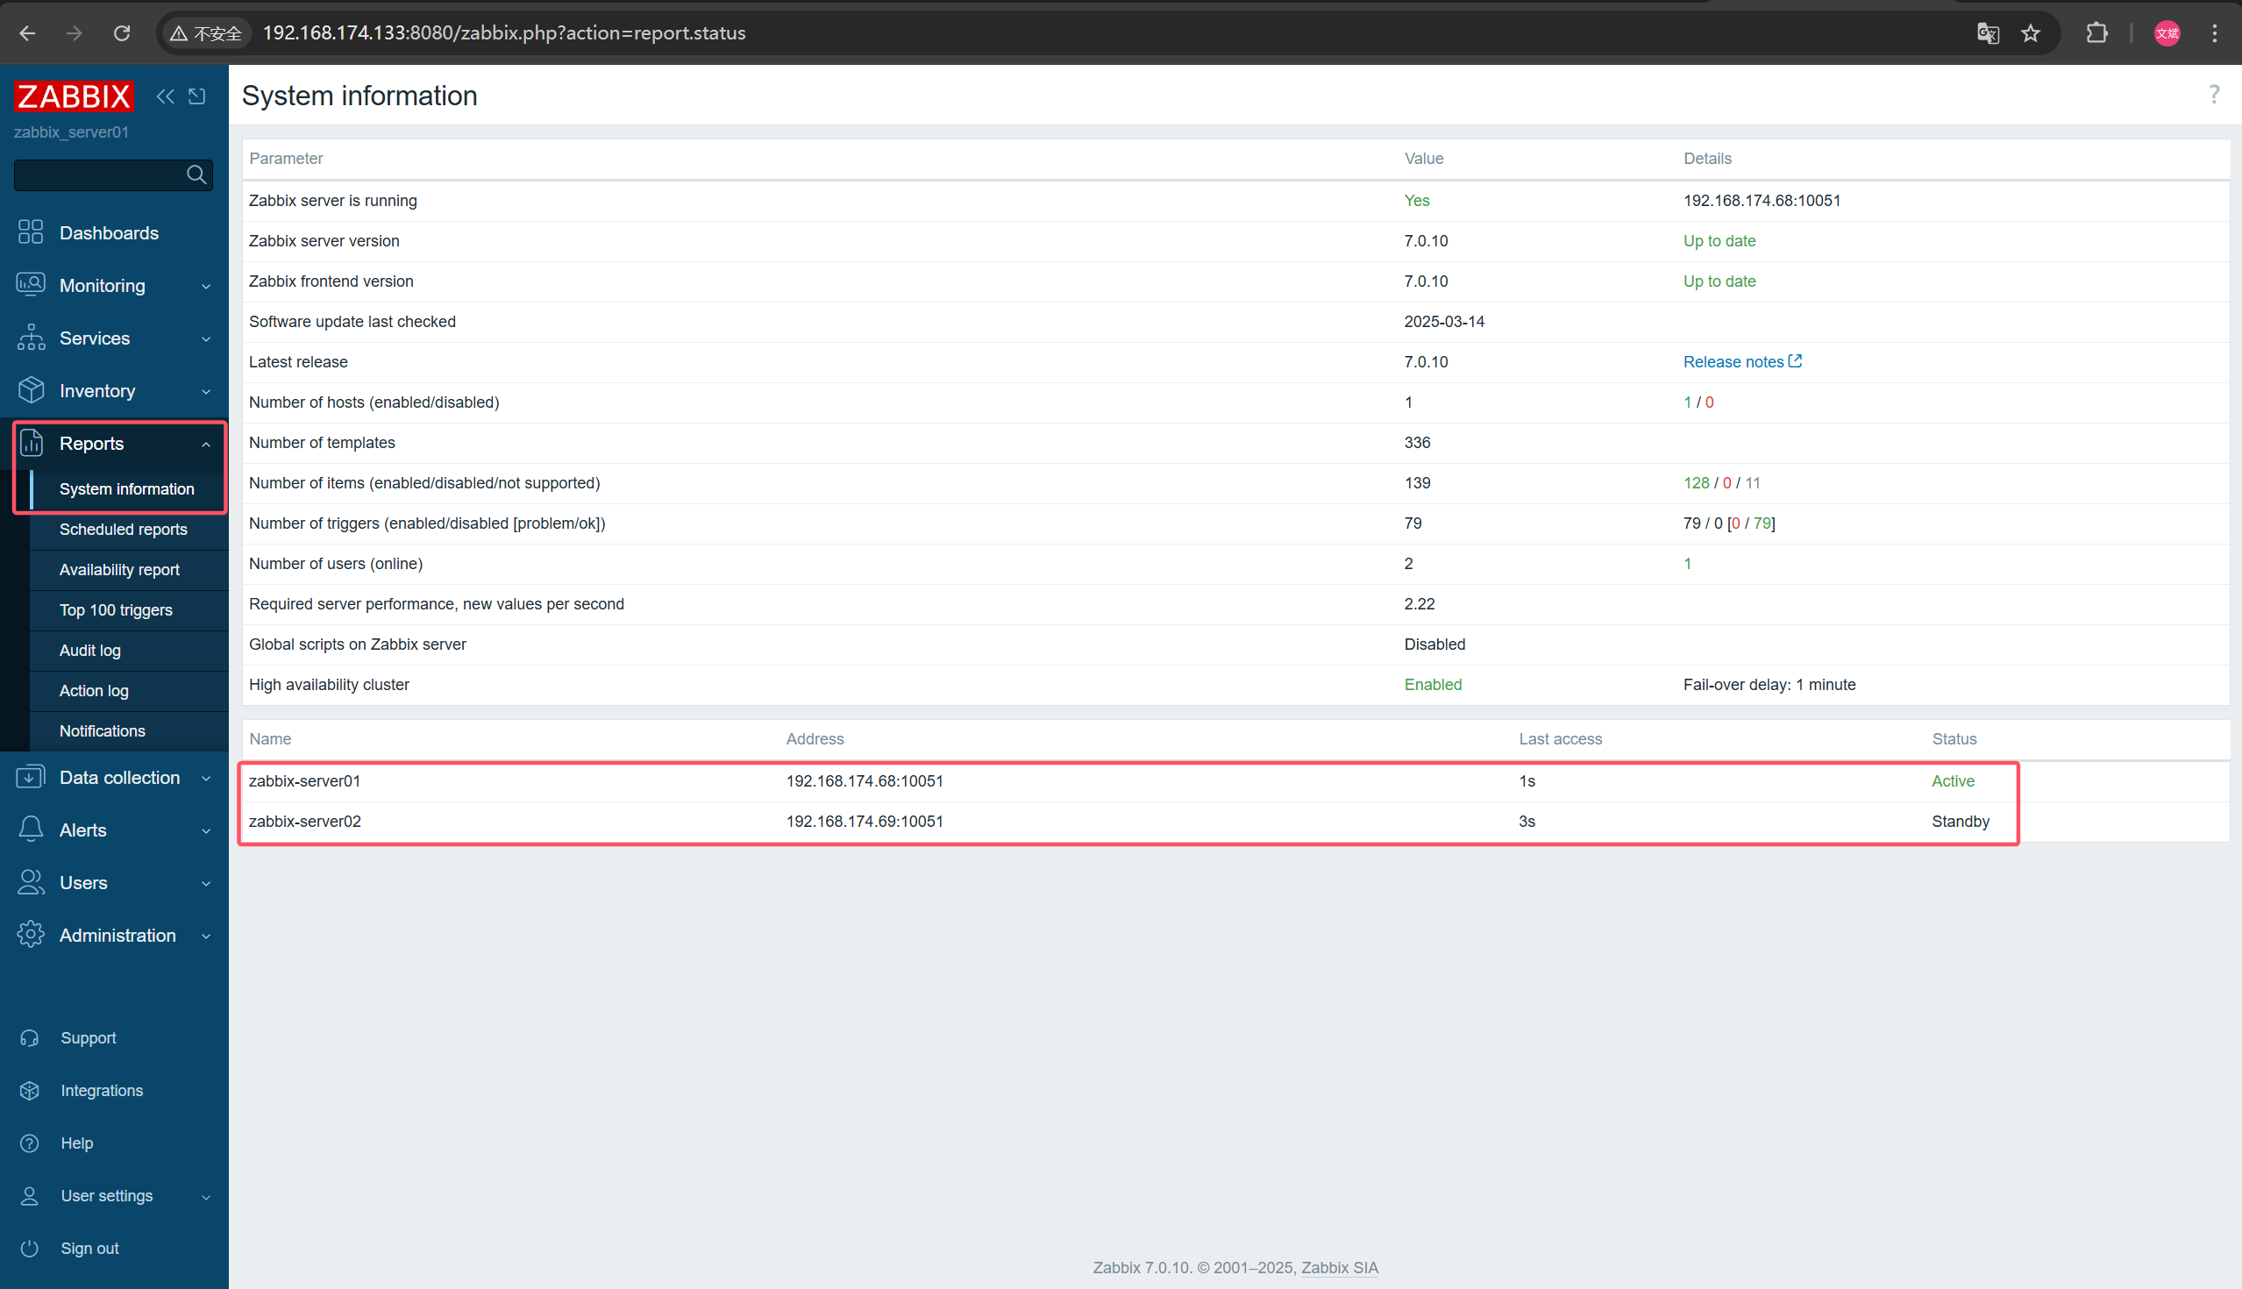Viewport: 2242px width, 1289px height.
Task: Click the Inventory box icon
Action: [30, 389]
